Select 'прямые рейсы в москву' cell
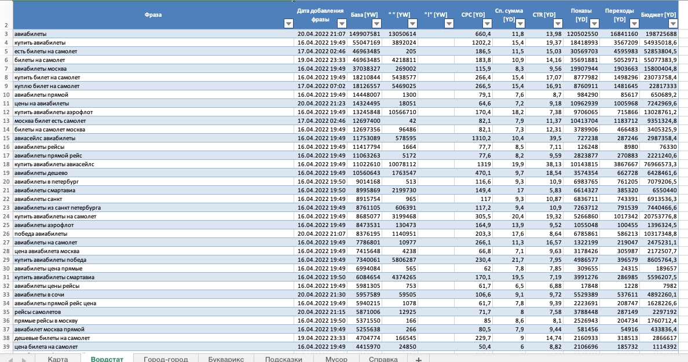688x362 pixels. tap(153, 321)
